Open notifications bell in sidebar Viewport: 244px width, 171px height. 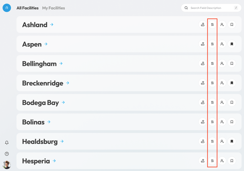(7, 143)
